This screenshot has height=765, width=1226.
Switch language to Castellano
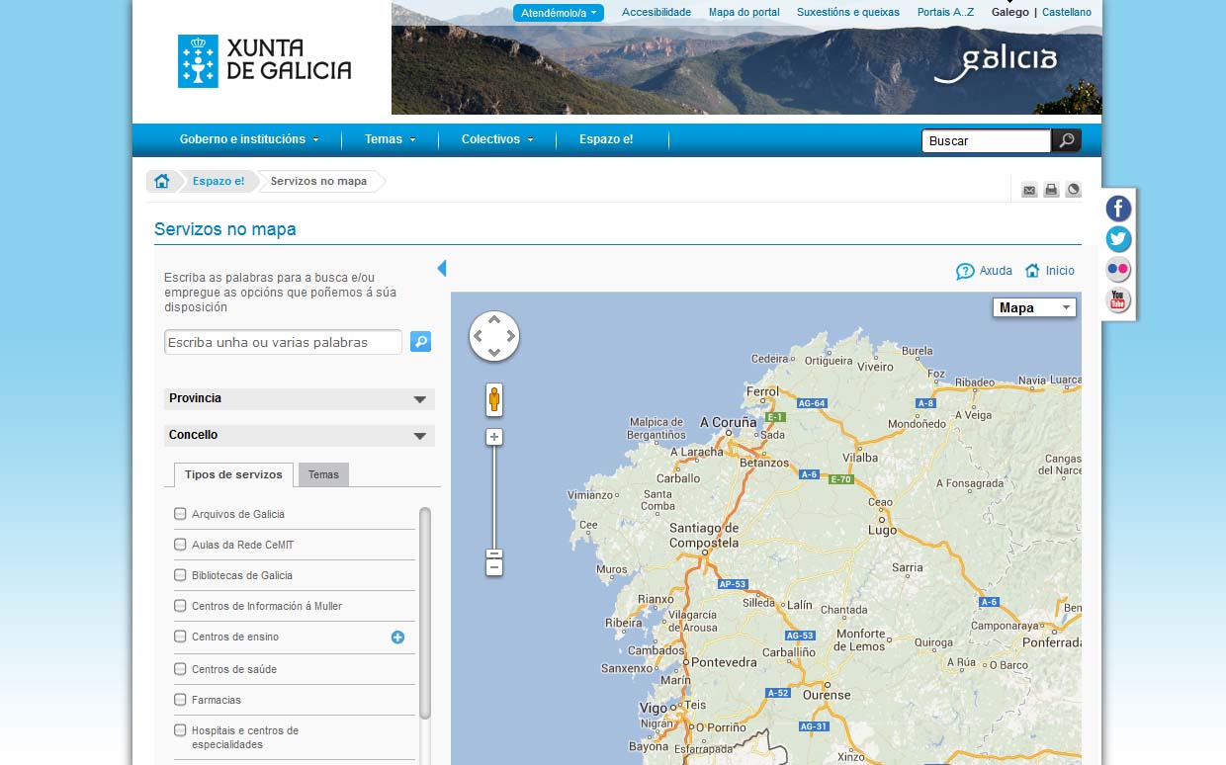1067,13
